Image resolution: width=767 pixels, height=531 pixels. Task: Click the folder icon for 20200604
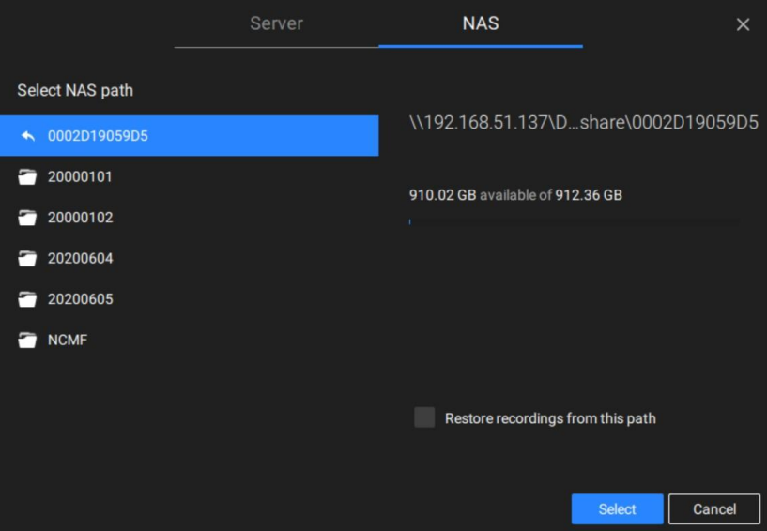click(27, 259)
